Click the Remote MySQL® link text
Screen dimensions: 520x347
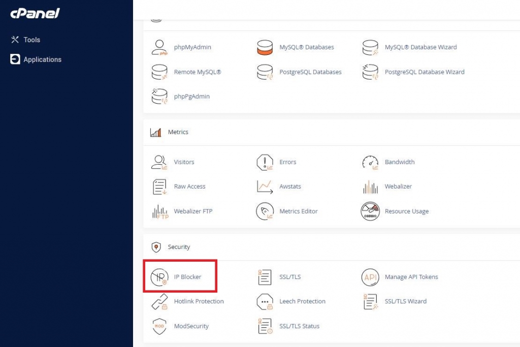click(198, 72)
